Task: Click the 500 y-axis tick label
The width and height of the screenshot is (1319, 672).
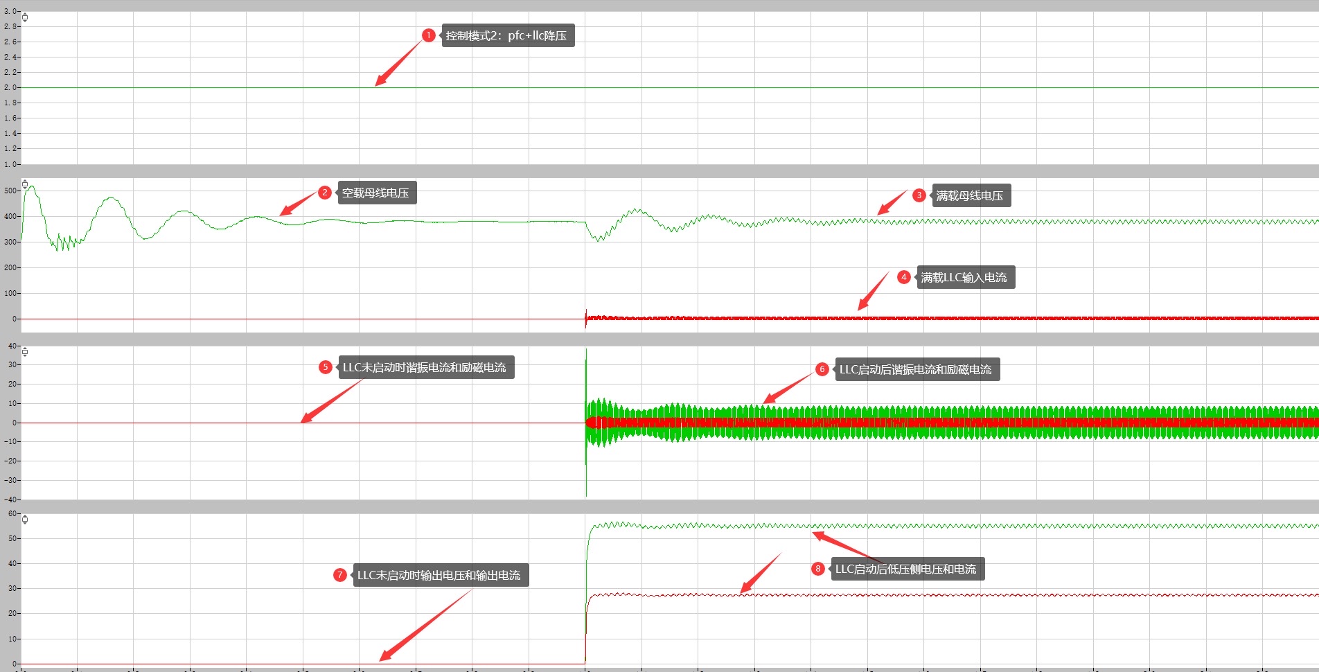Action: (x=10, y=191)
